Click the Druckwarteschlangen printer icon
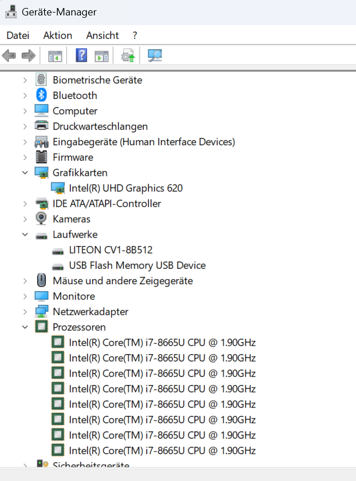 click(x=41, y=126)
